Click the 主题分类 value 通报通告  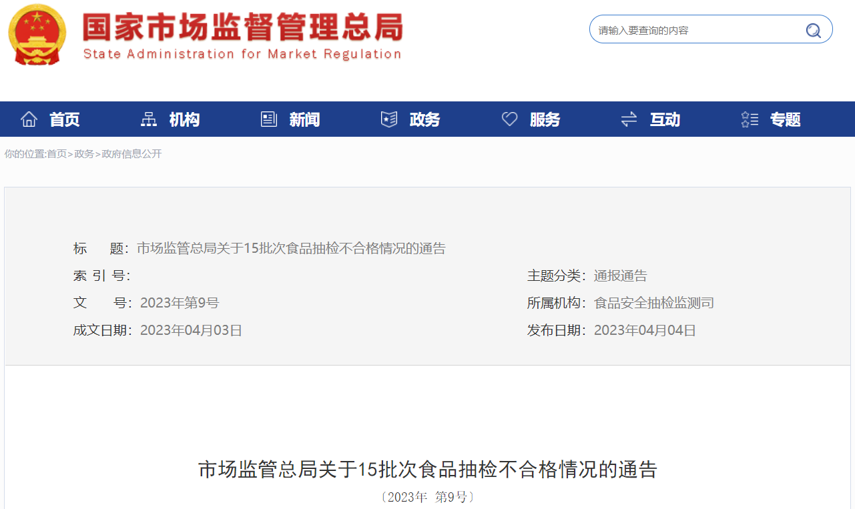(x=621, y=276)
